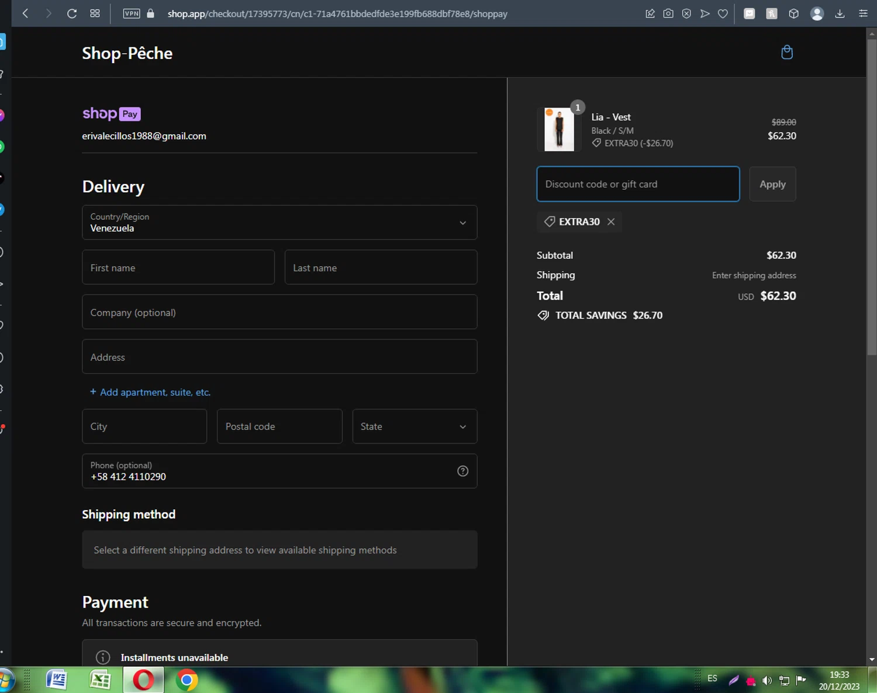Switch to Opera in the taskbar

(x=143, y=680)
